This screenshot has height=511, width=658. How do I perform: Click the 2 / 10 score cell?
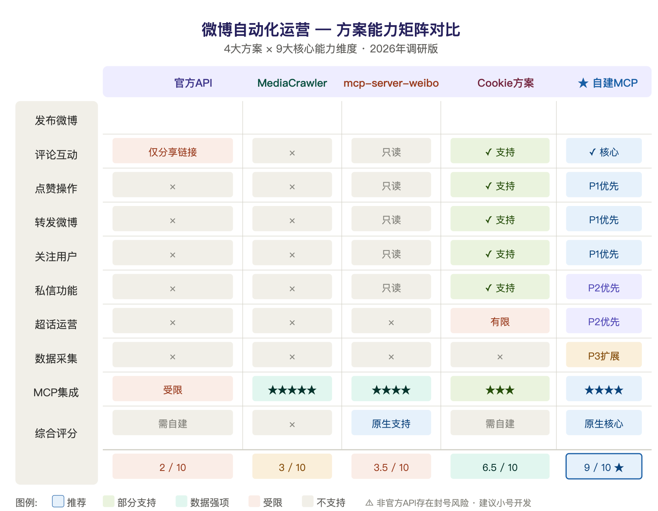pos(173,466)
